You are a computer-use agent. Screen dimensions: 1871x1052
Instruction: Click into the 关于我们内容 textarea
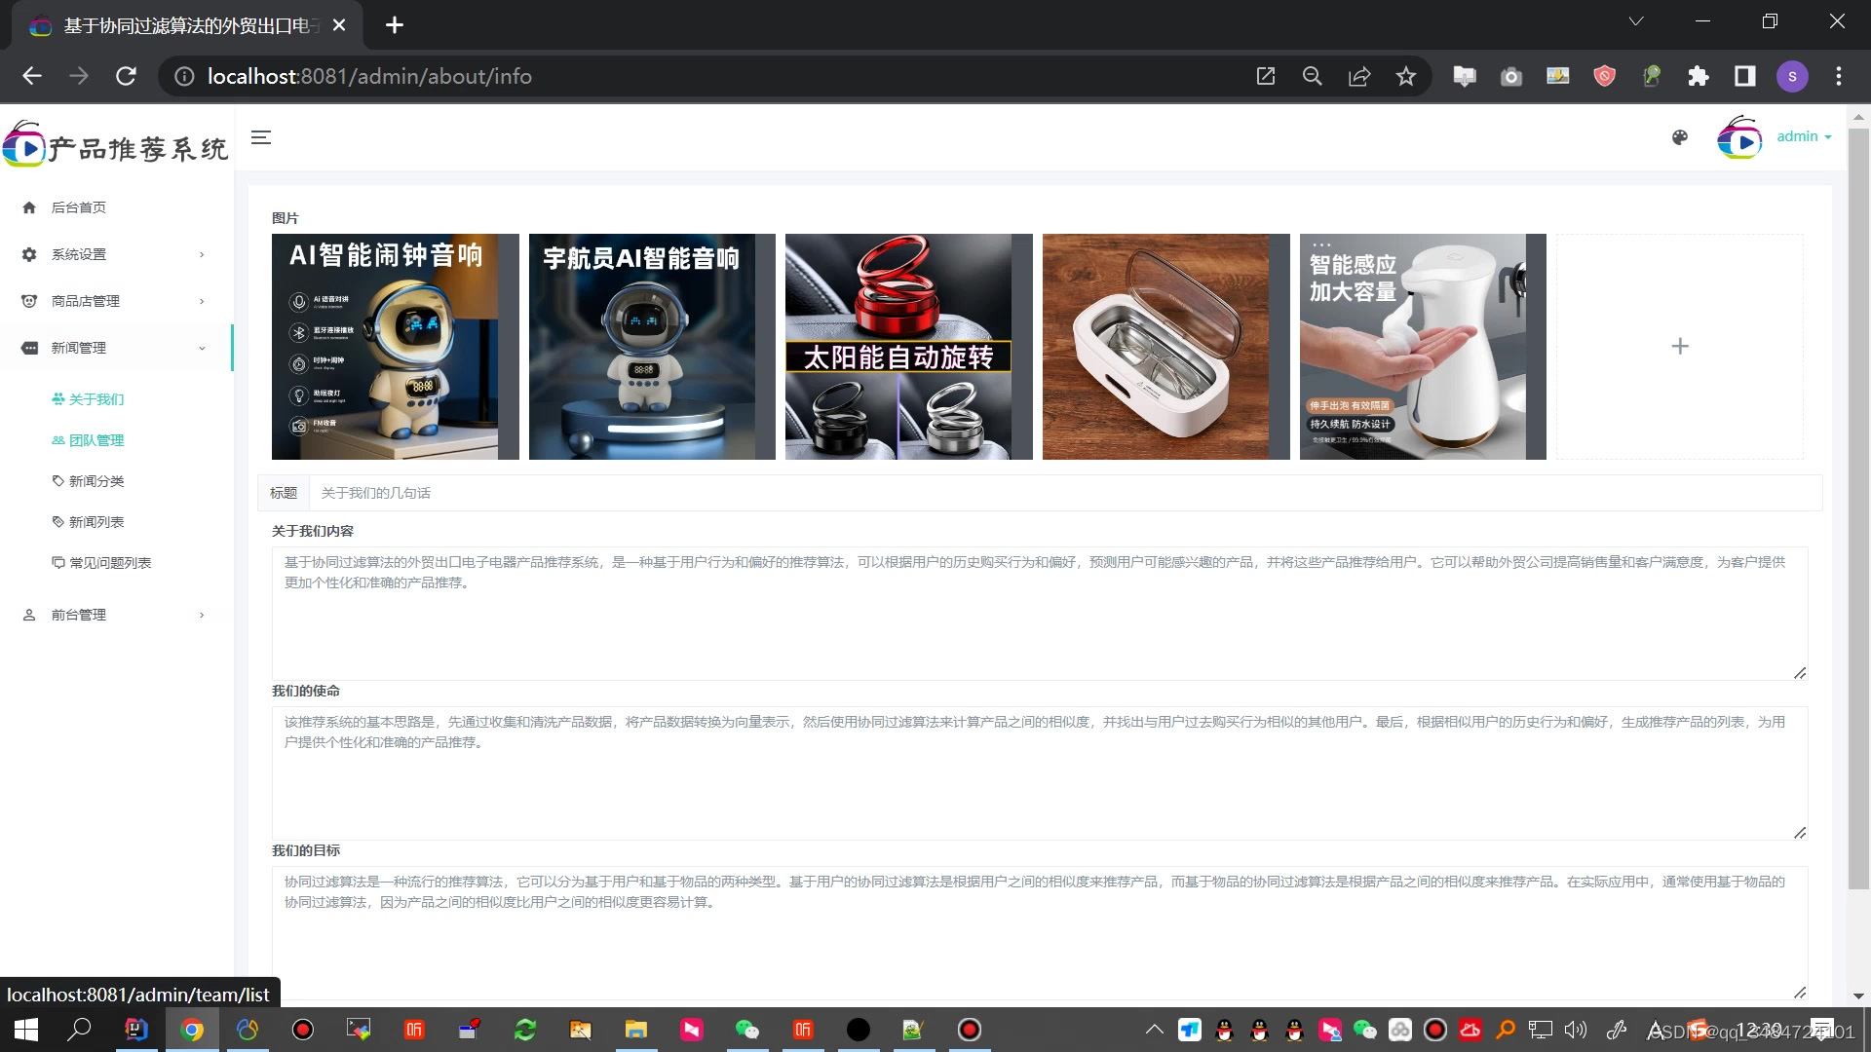(1039, 613)
